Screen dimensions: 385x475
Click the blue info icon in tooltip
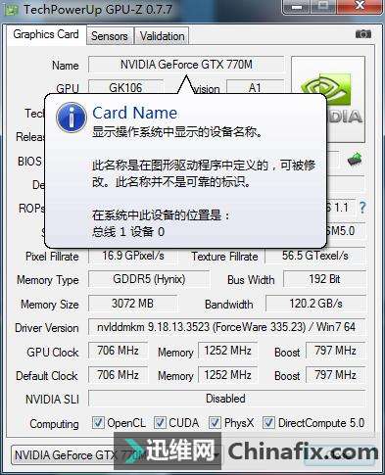(x=72, y=118)
